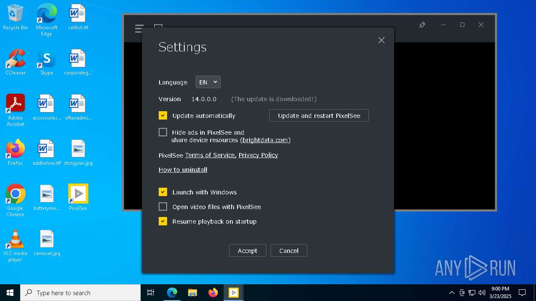The image size is (536, 301).
Task: Select Firefox desktop shortcut
Action: click(x=15, y=153)
